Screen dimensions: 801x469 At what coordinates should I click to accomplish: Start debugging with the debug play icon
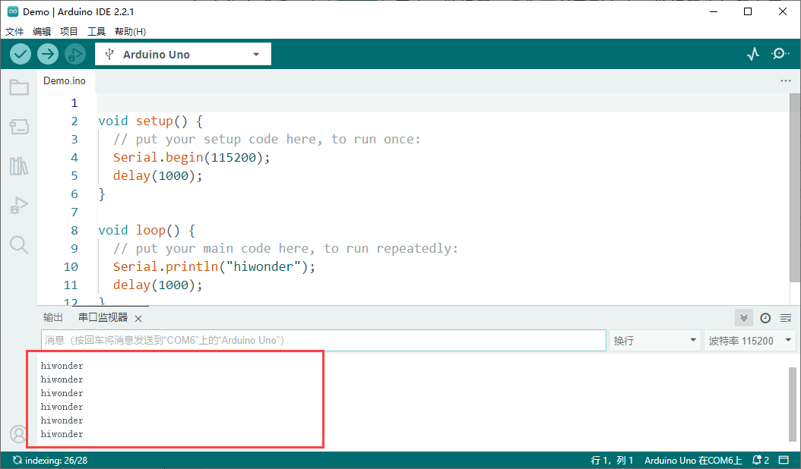[74, 54]
